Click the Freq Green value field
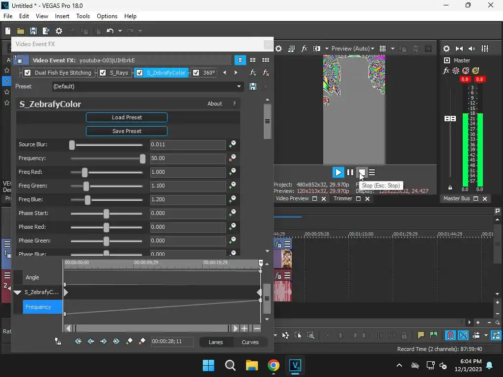This screenshot has height=377, width=503. pos(188,186)
